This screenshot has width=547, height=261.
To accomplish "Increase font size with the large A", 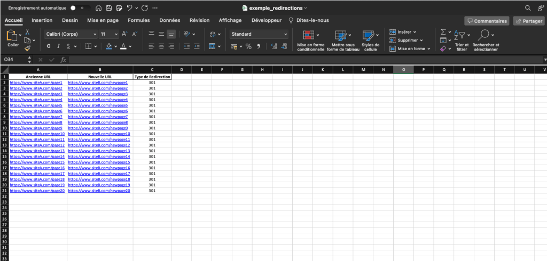I will click(124, 34).
